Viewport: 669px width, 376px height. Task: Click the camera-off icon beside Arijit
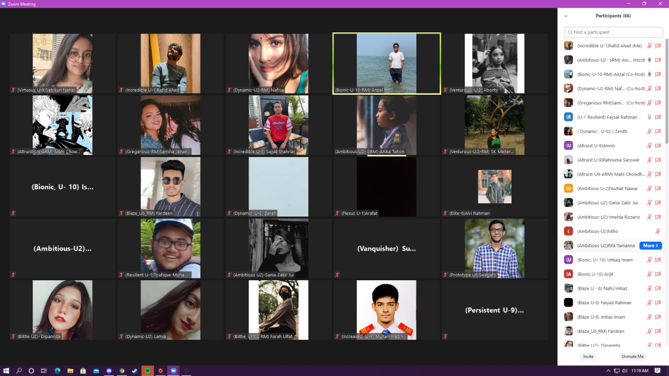pyautogui.click(x=658, y=274)
